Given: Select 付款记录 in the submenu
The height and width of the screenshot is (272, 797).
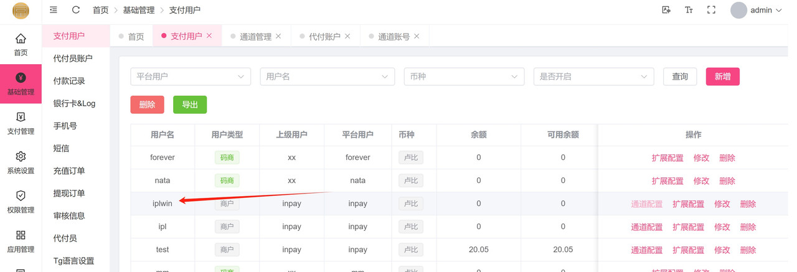Looking at the screenshot, I should point(69,81).
